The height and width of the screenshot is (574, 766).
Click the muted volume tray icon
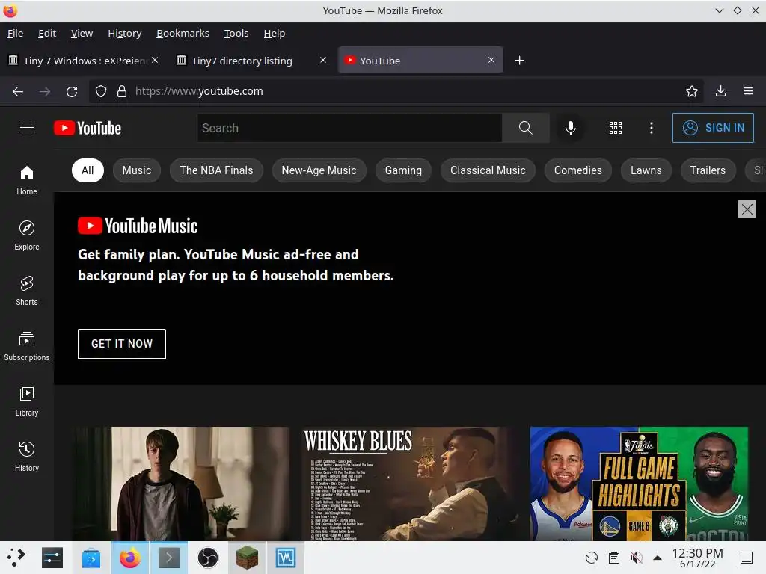(636, 558)
